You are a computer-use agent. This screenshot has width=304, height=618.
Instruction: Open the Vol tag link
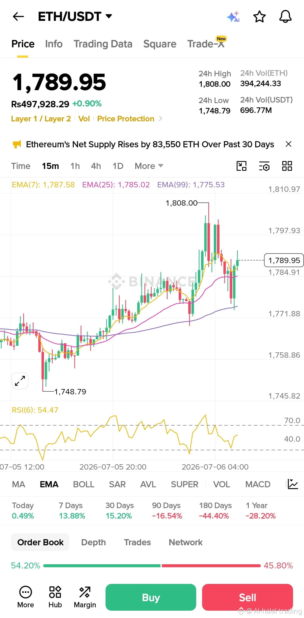tap(84, 119)
